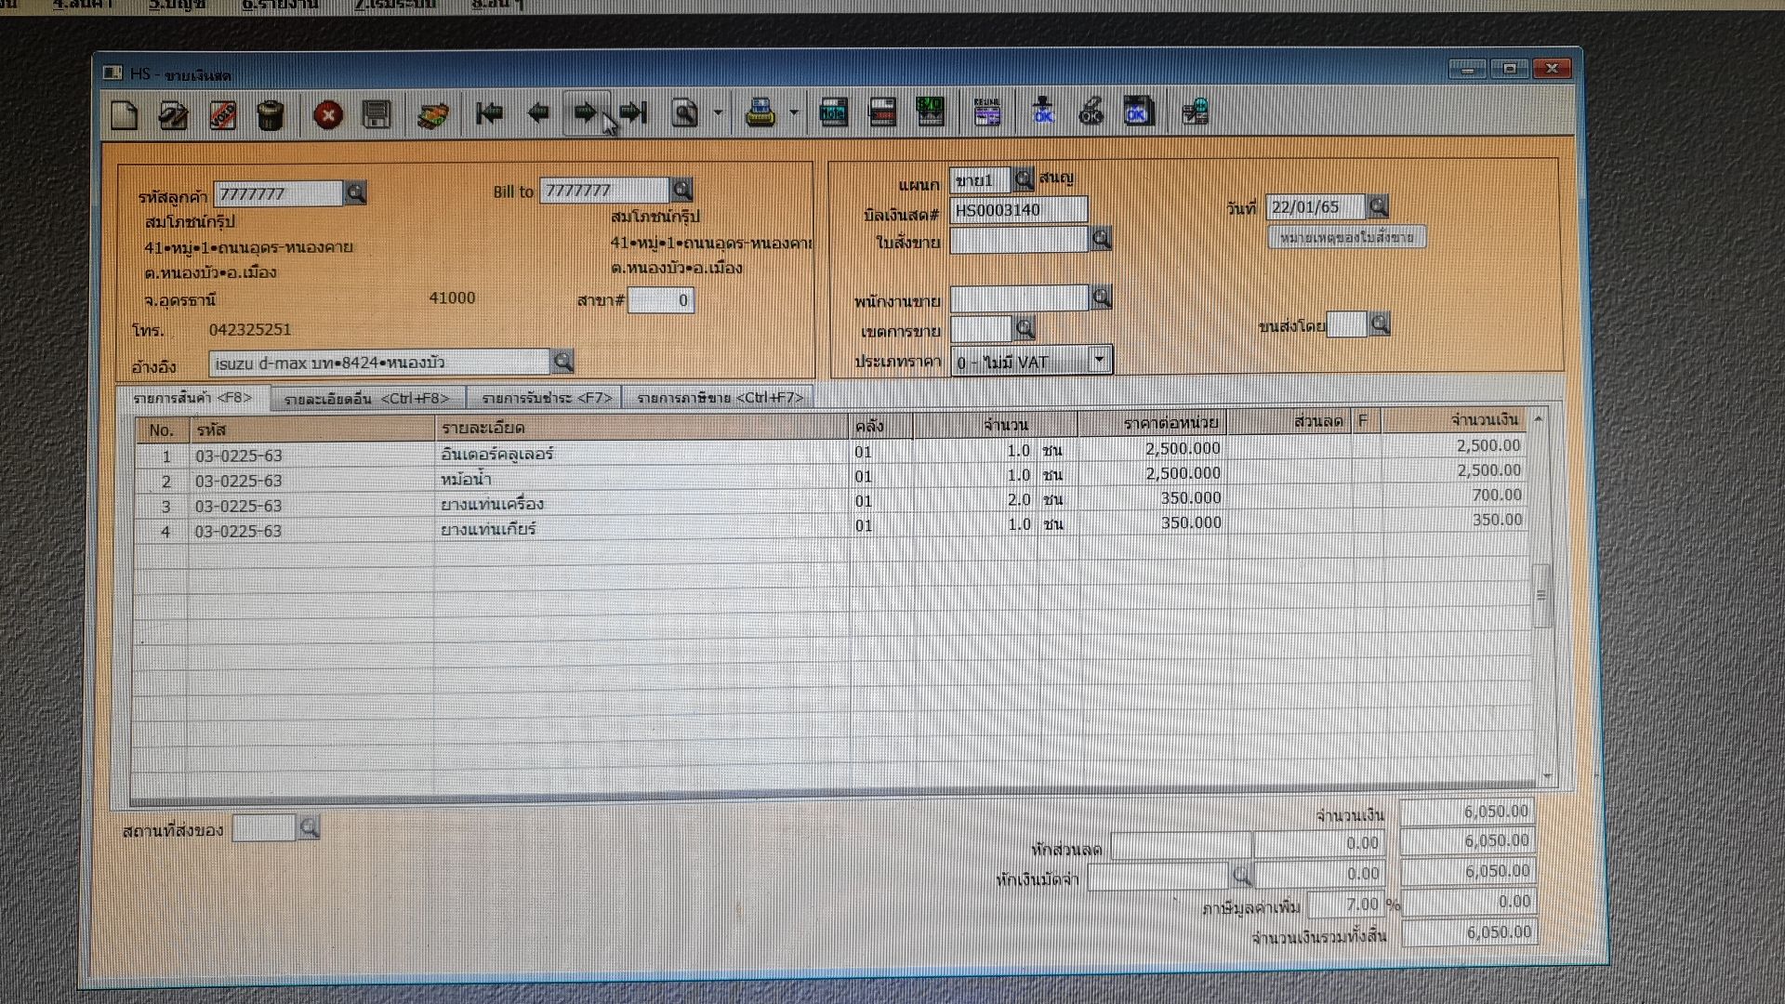Click the items table scroll down arrow
This screenshot has height=1004, width=1785.
tap(1547, 774)
